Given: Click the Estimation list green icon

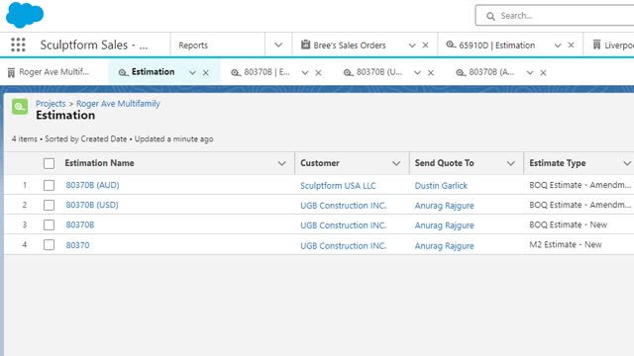Looking at the screenshot, I should click(x=20, y=107).
